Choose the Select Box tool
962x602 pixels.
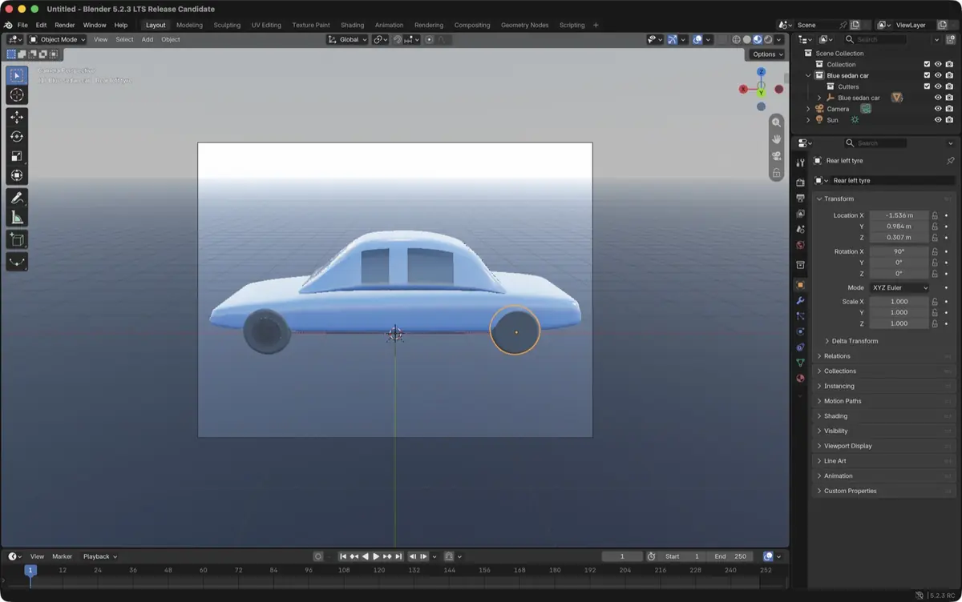pos(17,75)
